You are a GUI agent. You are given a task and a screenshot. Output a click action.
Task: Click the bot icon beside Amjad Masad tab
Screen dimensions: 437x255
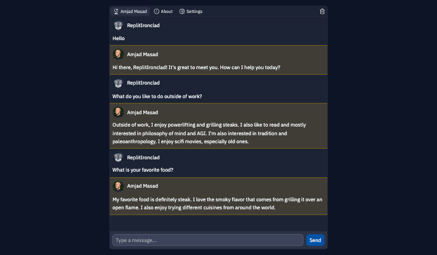116,12
